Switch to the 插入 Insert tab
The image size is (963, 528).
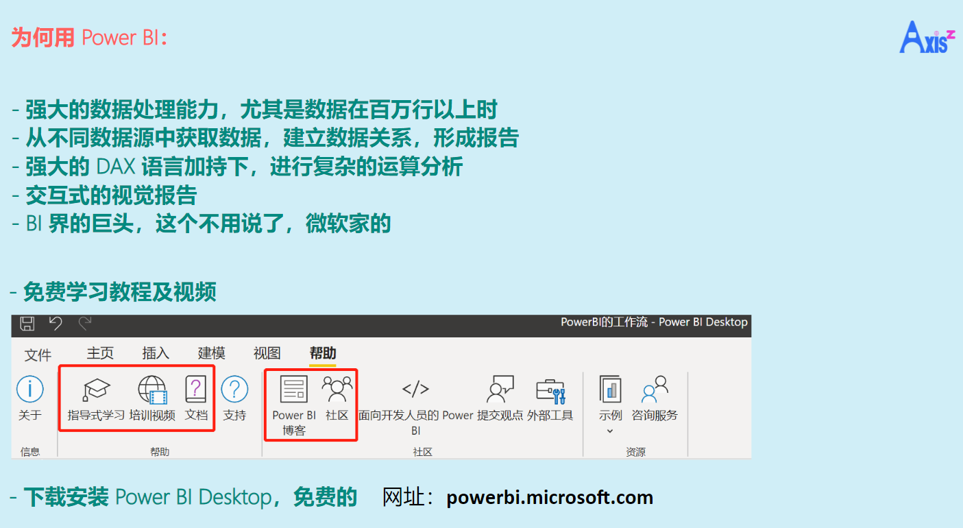tap(156, 353)
